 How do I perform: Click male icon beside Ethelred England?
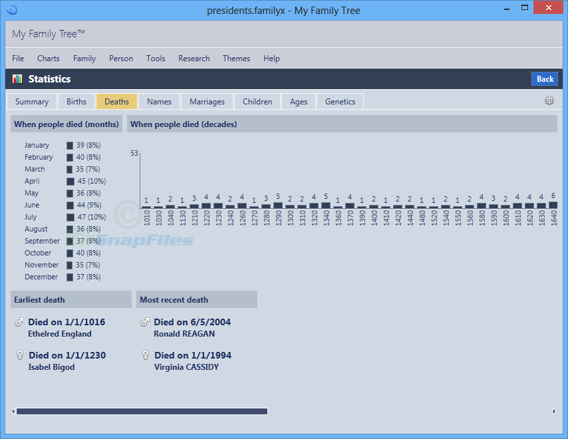pos(19,322)
